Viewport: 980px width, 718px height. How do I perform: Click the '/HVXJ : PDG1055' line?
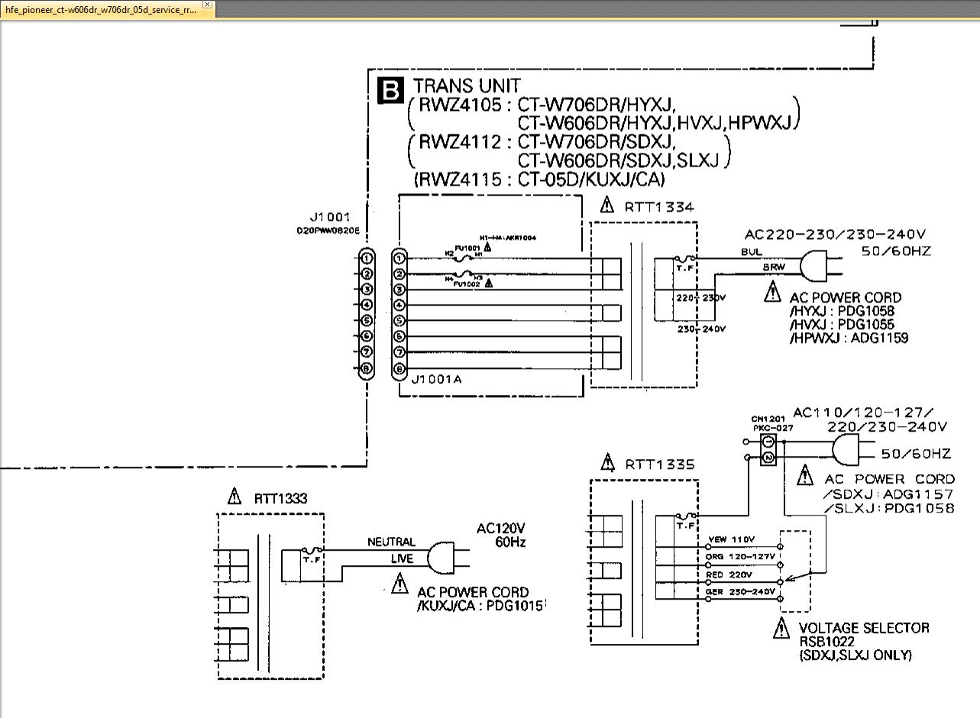(843, 324)
